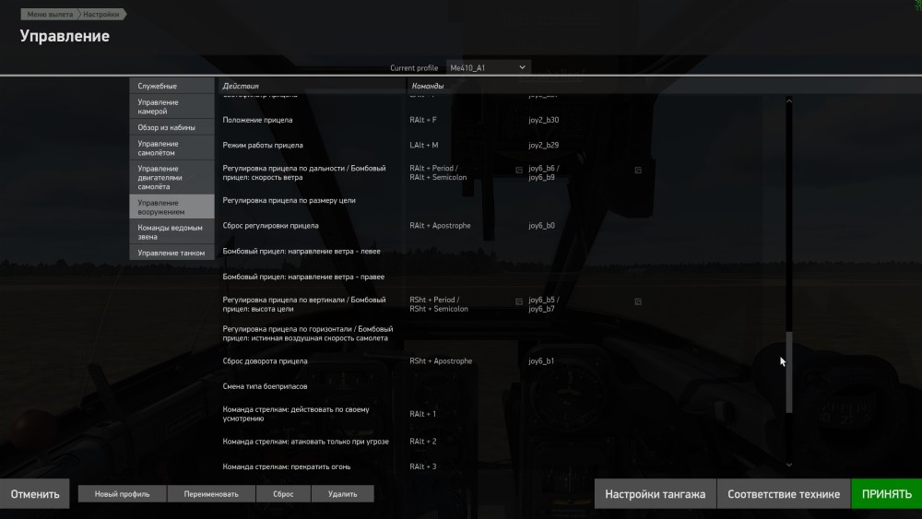This screenshot has width=922, height=519.
Task: Select the joy6_b1 joystick binding
Action: coord(541,361)
